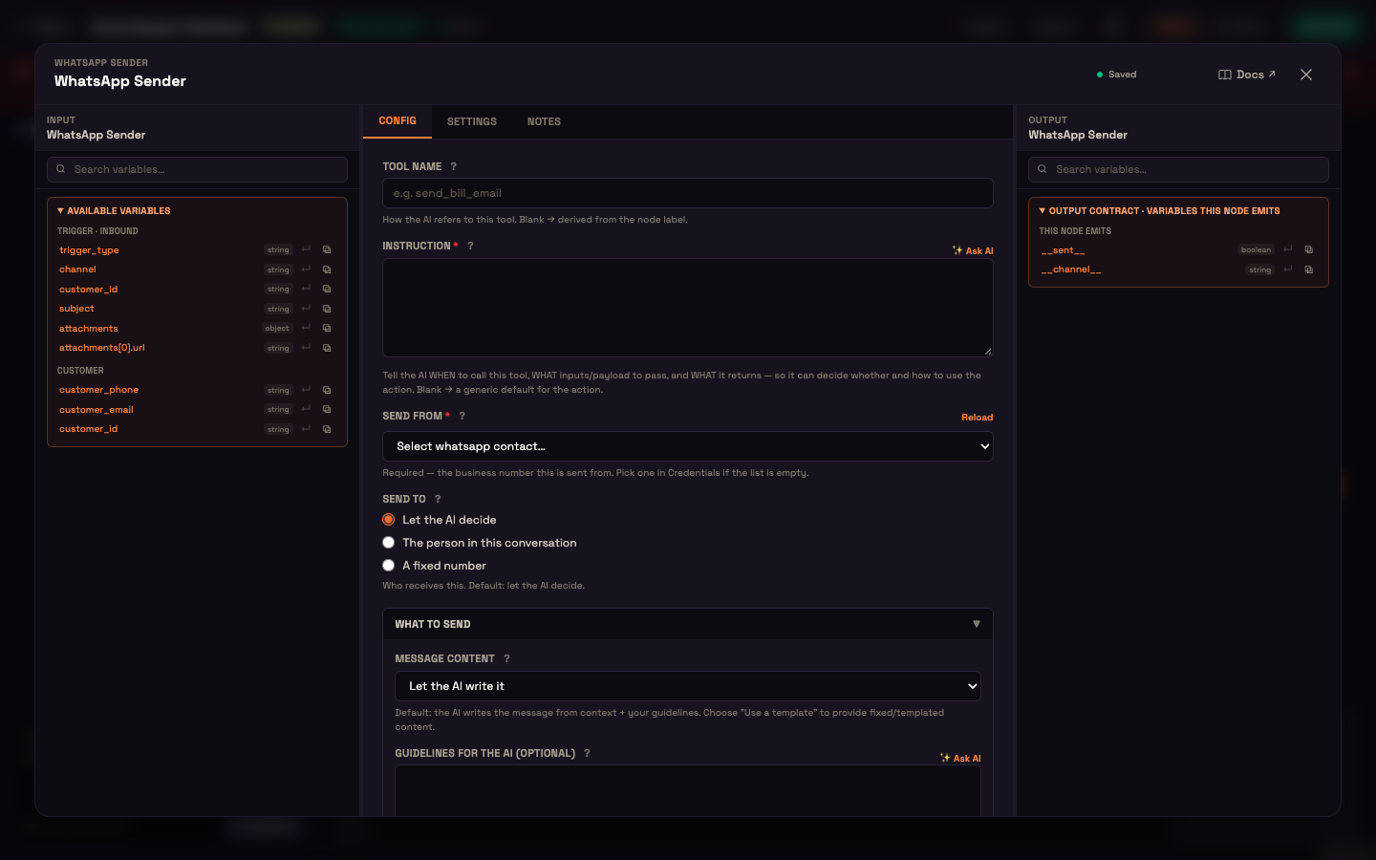Copy the customer_phone variable
This screenshot has width=1376, height=860.
(327, 390)
